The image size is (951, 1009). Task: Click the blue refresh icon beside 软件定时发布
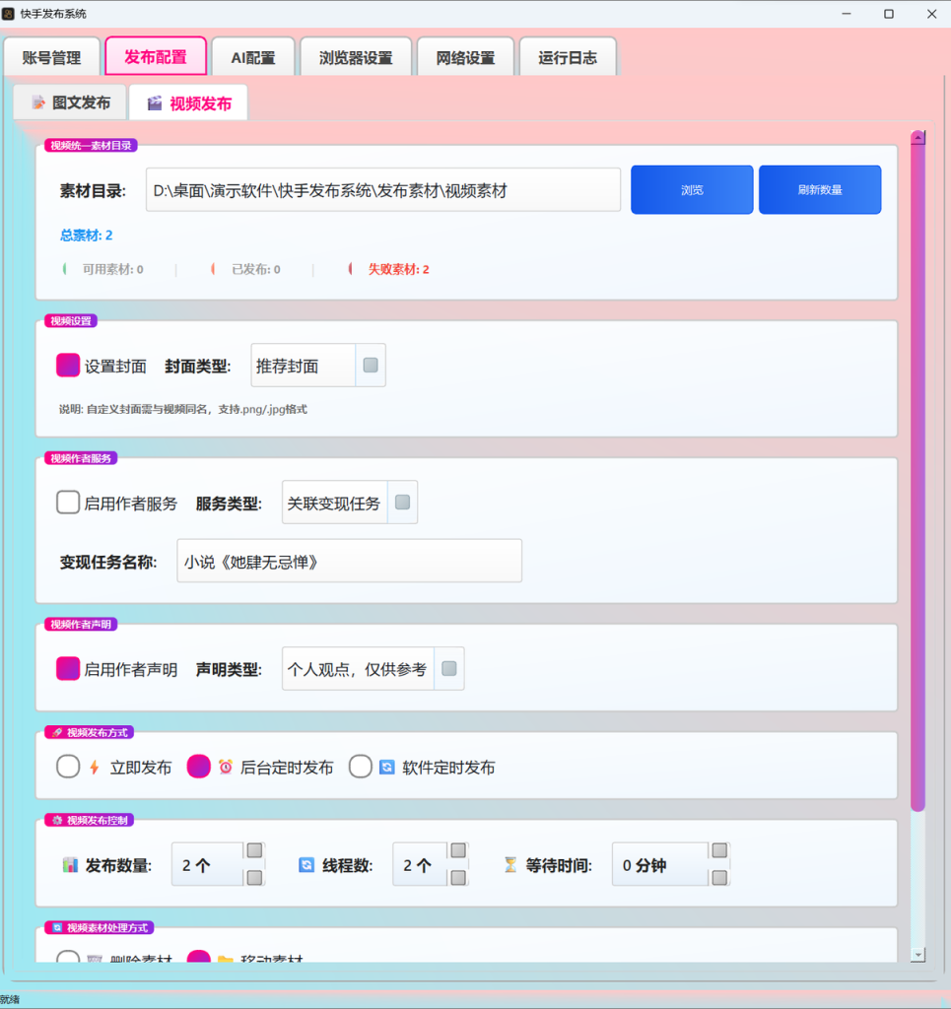tap(386, 767)
